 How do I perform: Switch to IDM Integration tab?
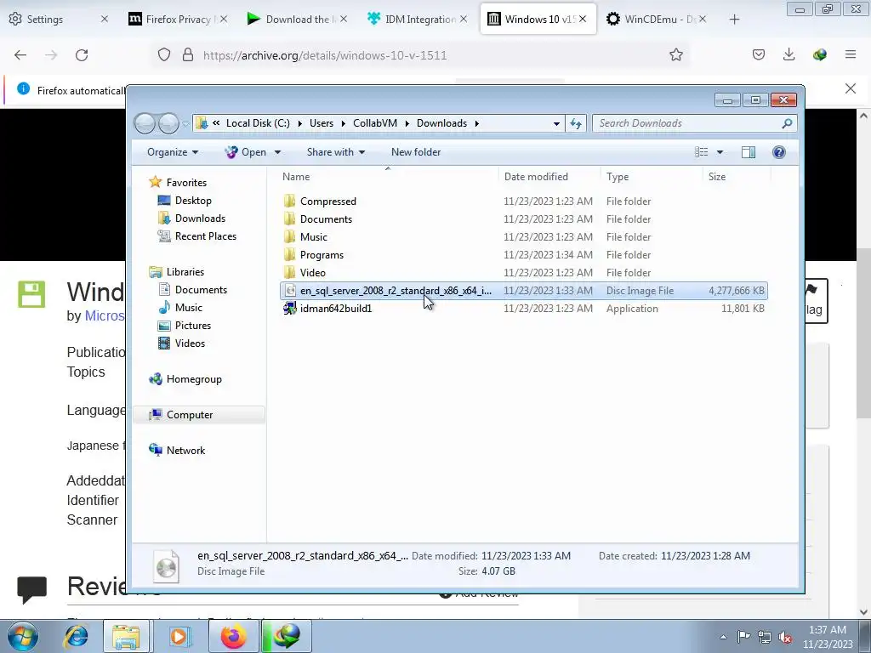pyautogui.click(x=419, y=20)
